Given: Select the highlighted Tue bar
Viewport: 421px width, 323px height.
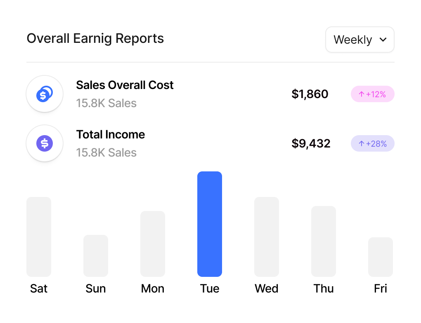Looking at the screenshot, I should click(x=210, y=224).
